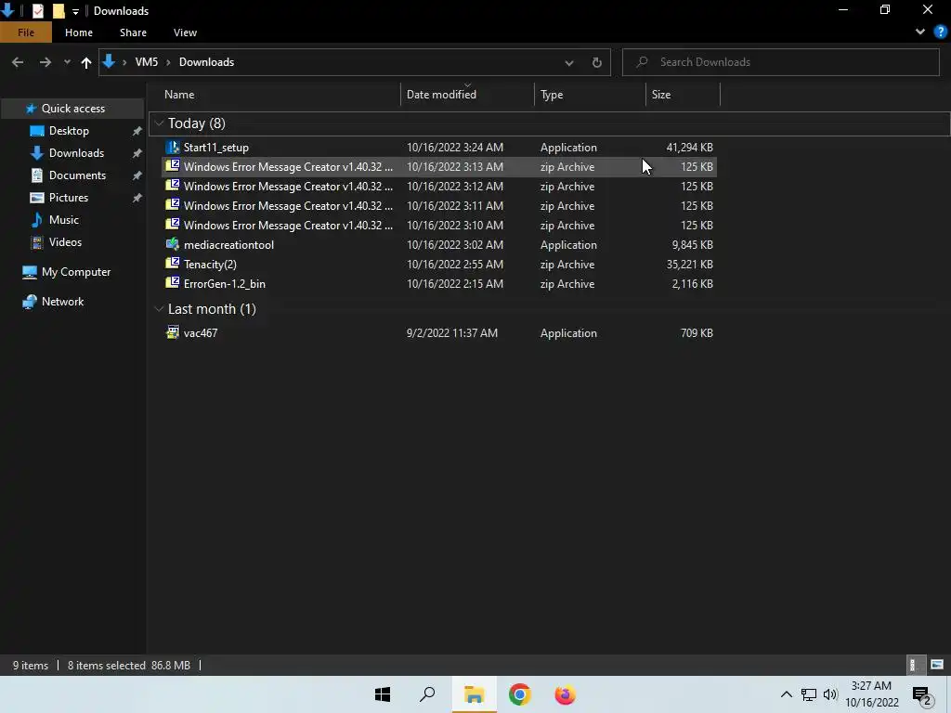Open the Home ribbon tab
Screen dimensions: 951x713
(x=79, y=32)
